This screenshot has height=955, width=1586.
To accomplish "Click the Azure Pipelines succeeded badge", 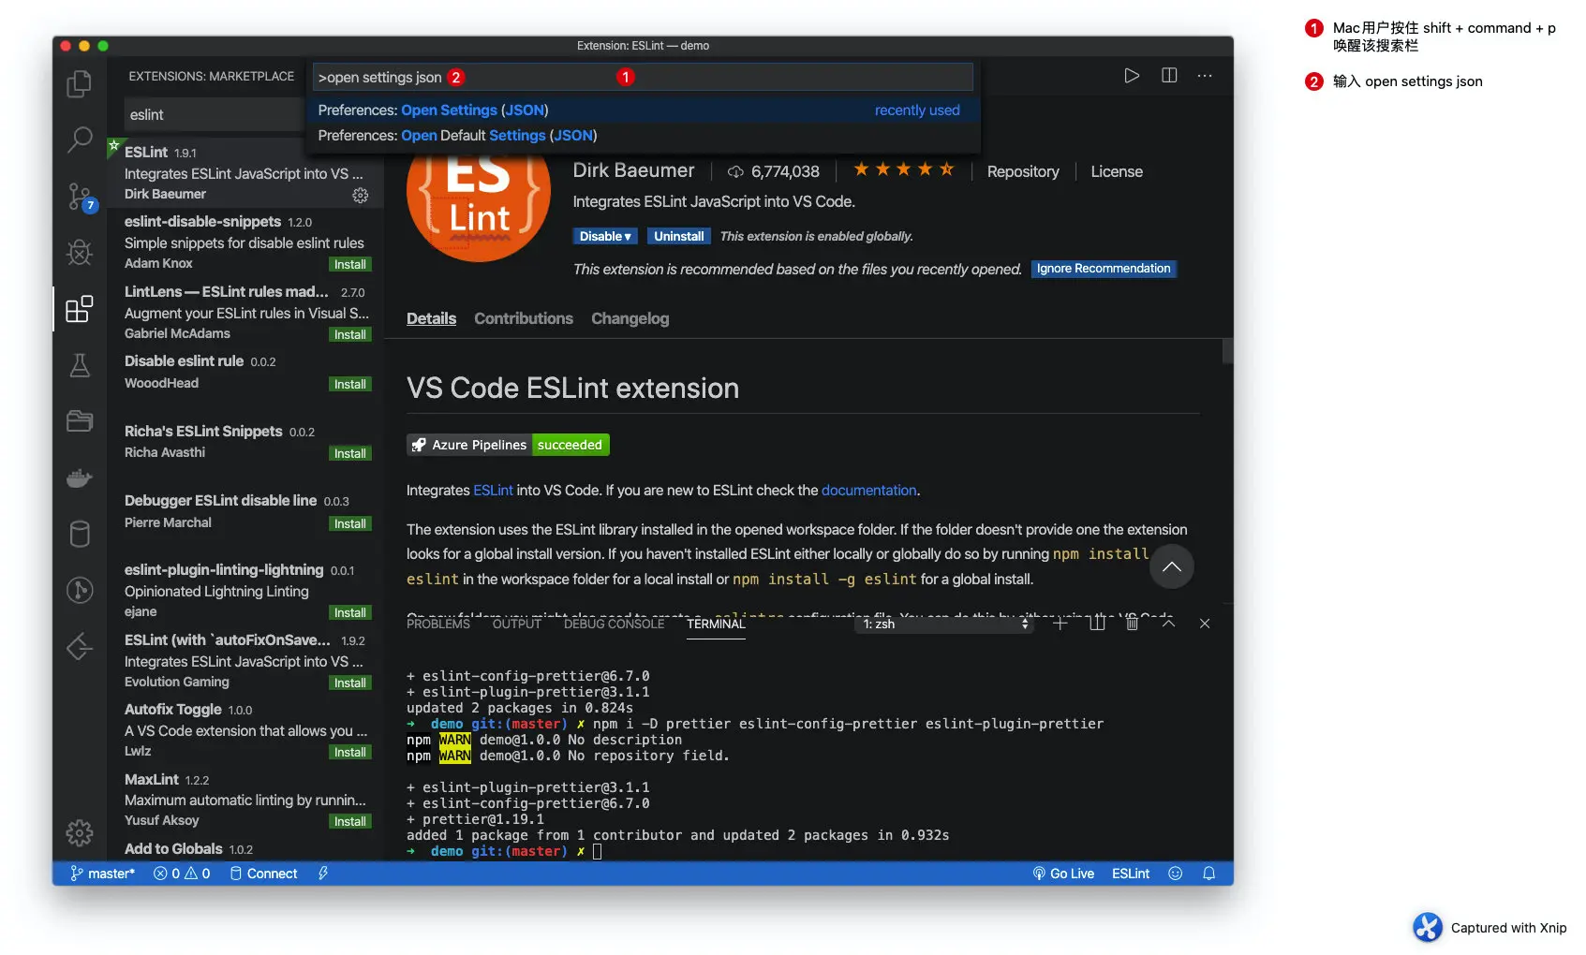I will tap(508, 445).
